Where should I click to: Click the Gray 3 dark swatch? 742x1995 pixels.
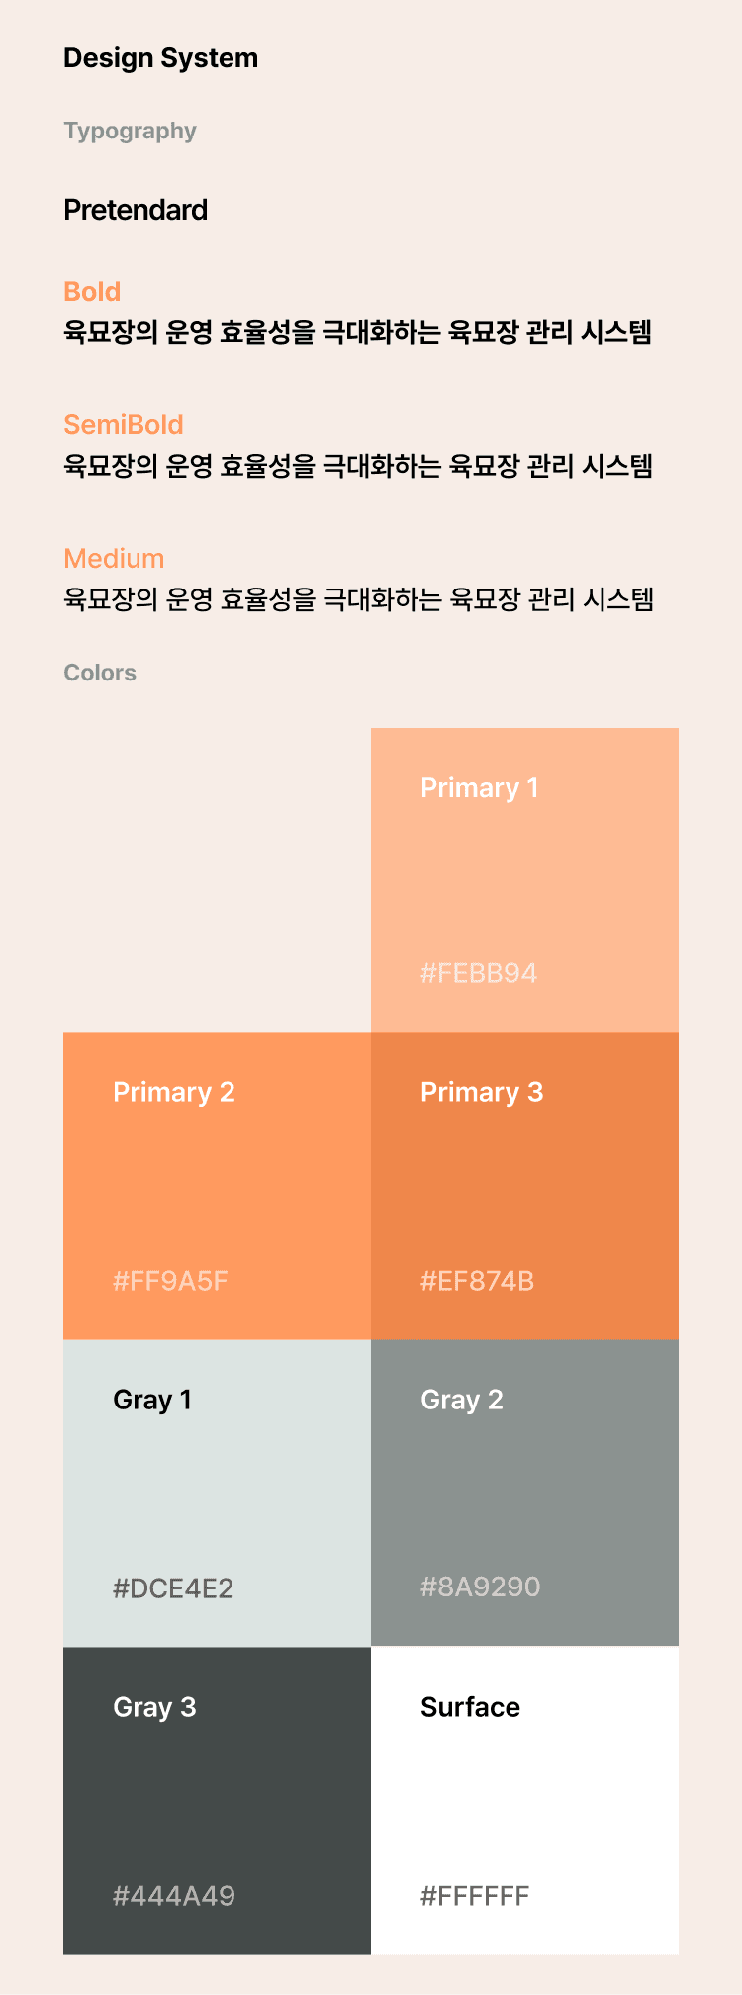(217, 1801)
